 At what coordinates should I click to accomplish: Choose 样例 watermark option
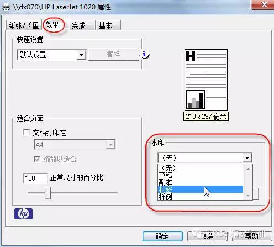pos(201,197)
